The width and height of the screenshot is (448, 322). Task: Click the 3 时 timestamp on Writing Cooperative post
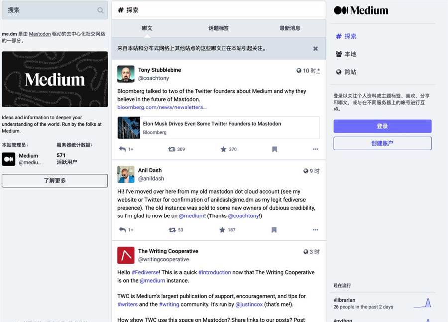pos(314,252)
